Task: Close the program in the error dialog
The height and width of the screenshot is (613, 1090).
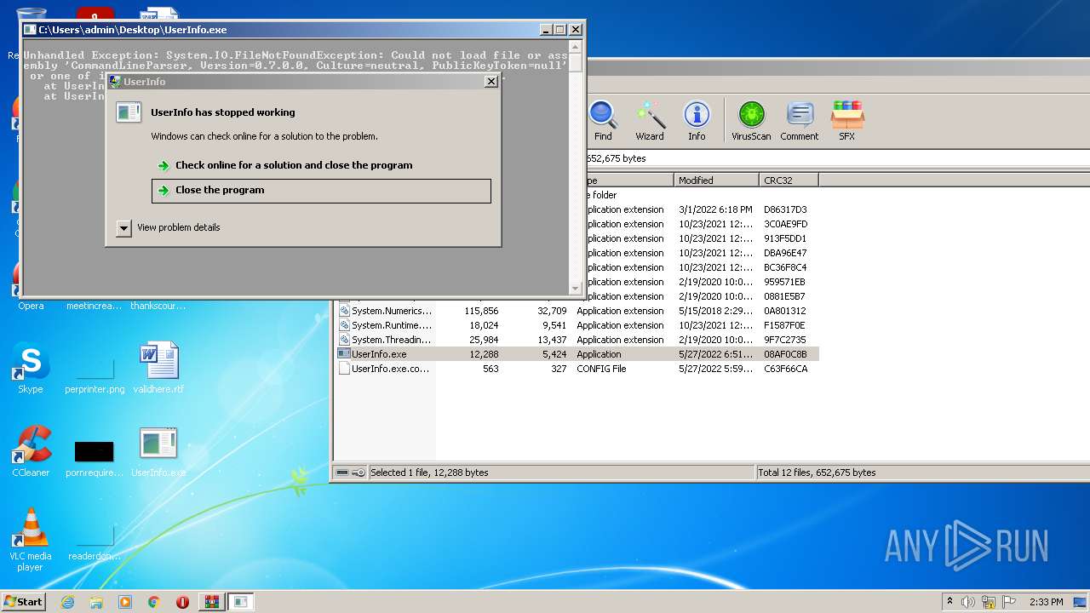Action: tap(321, 191)
